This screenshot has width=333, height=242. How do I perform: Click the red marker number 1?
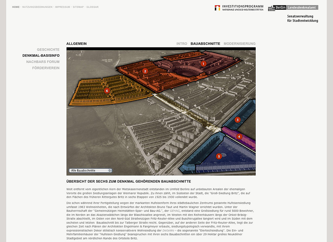click(x=204, y=64)
